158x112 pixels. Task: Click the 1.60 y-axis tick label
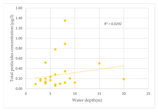click(x=19, y=8)
